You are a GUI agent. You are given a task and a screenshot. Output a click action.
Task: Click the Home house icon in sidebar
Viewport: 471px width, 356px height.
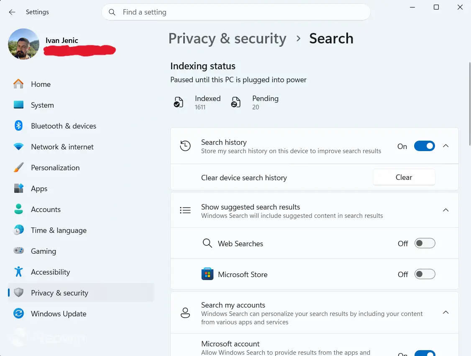18,84
